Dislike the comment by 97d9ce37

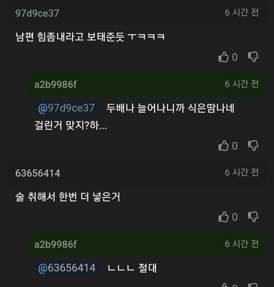[253, 57]
